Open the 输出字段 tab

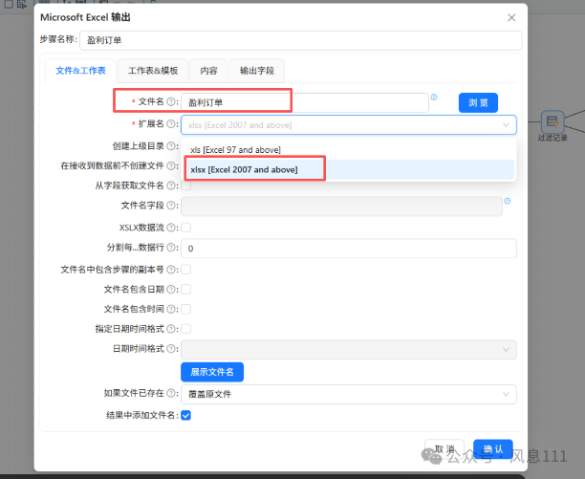(257, 71)
